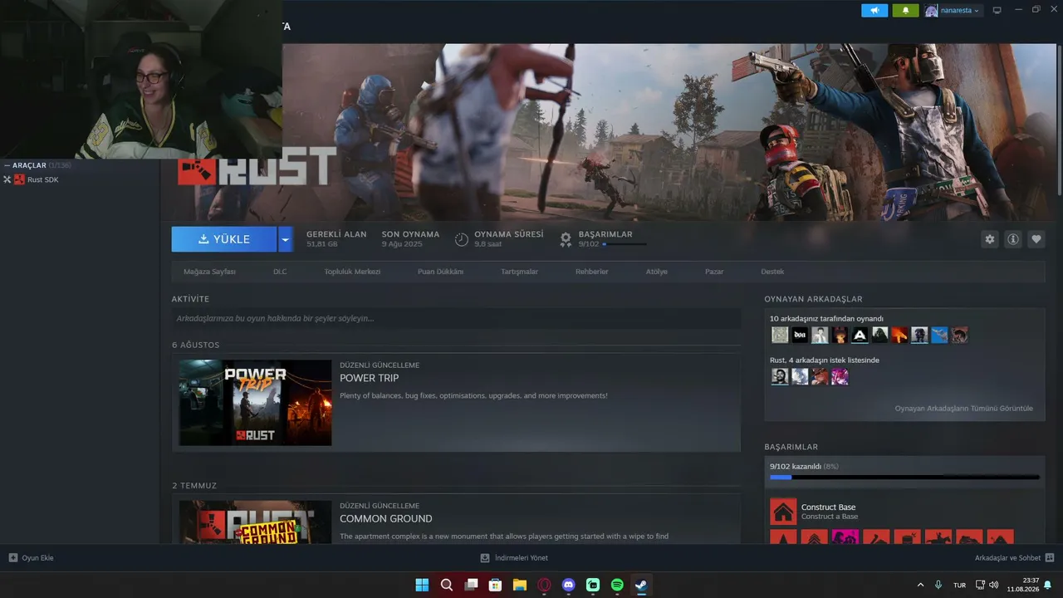Click the microphone tray icon
1063x598 pixels.
(x=938, y=585)
